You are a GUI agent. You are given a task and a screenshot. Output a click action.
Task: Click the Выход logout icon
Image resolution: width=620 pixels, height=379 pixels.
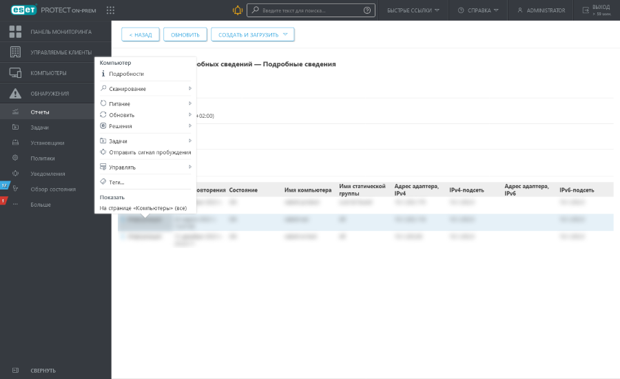click(586, 10)
